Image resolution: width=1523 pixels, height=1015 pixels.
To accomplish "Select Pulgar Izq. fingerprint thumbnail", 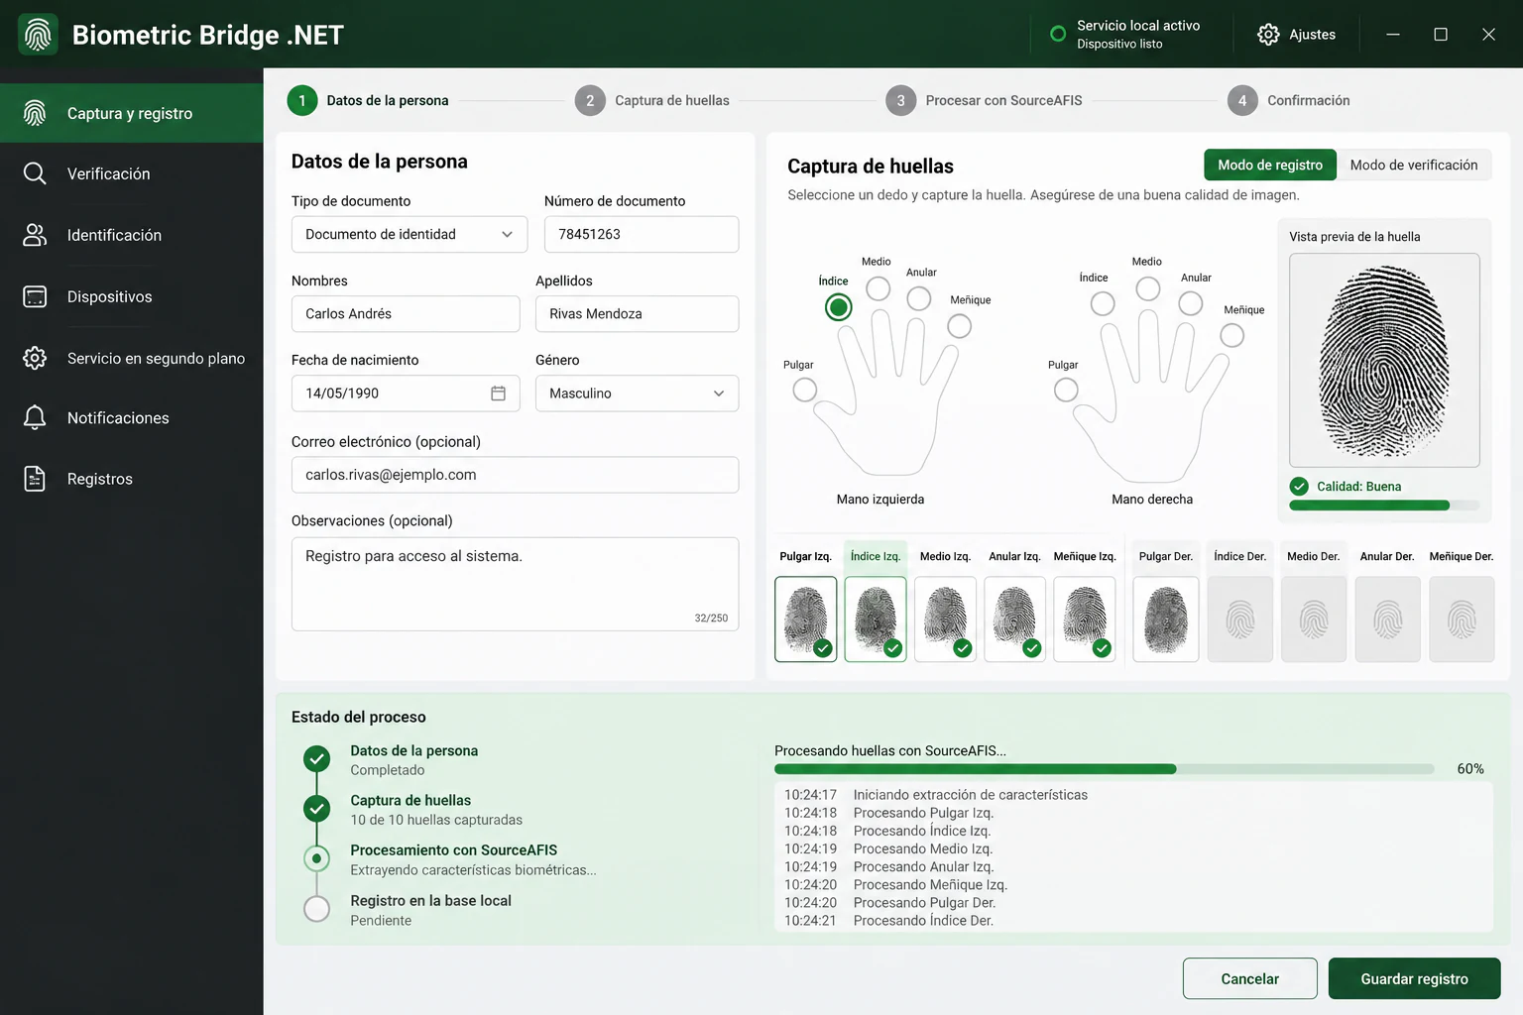I will click(806, 620).
